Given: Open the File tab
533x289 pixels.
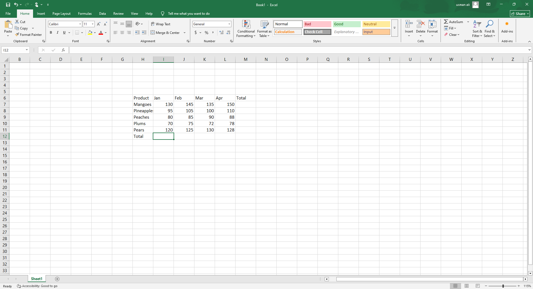Looking at the screenshot, I should [x=8, y=14].
